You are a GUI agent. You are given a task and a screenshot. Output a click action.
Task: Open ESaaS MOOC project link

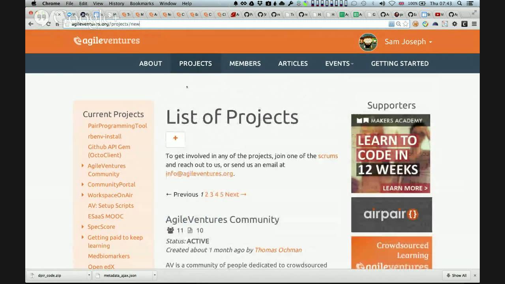[x=106, y=217]
